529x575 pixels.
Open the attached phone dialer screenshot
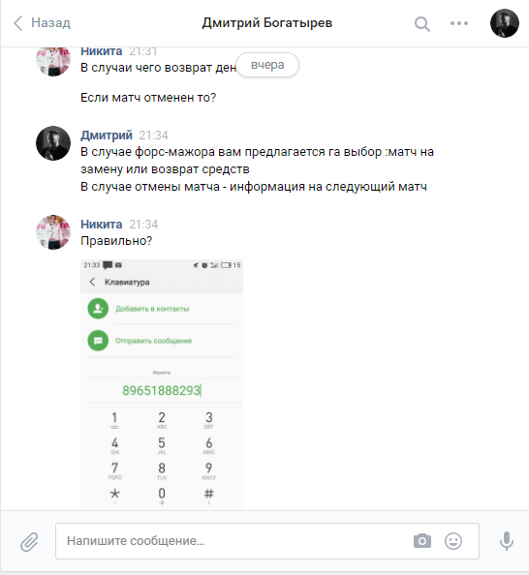point(162,384)
